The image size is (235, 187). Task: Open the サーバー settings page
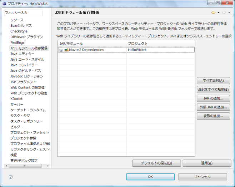[17, 104]
